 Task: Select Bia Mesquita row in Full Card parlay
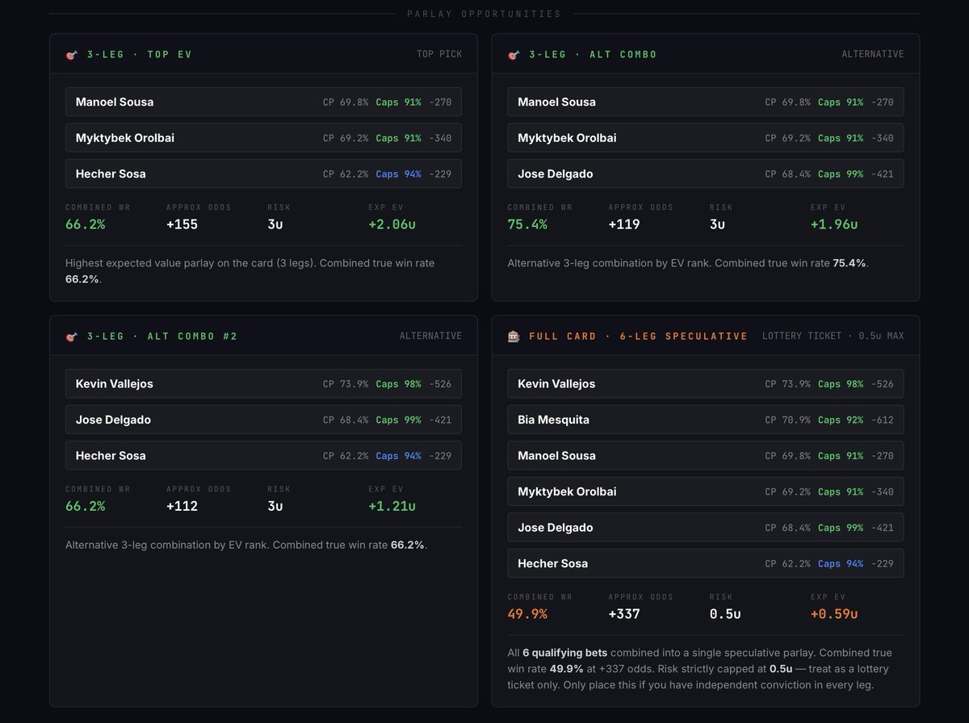point(706,420)
